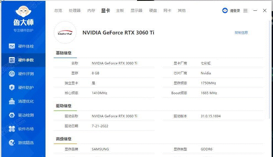Open 驱动检测 driver check

(x=23, y=115)
